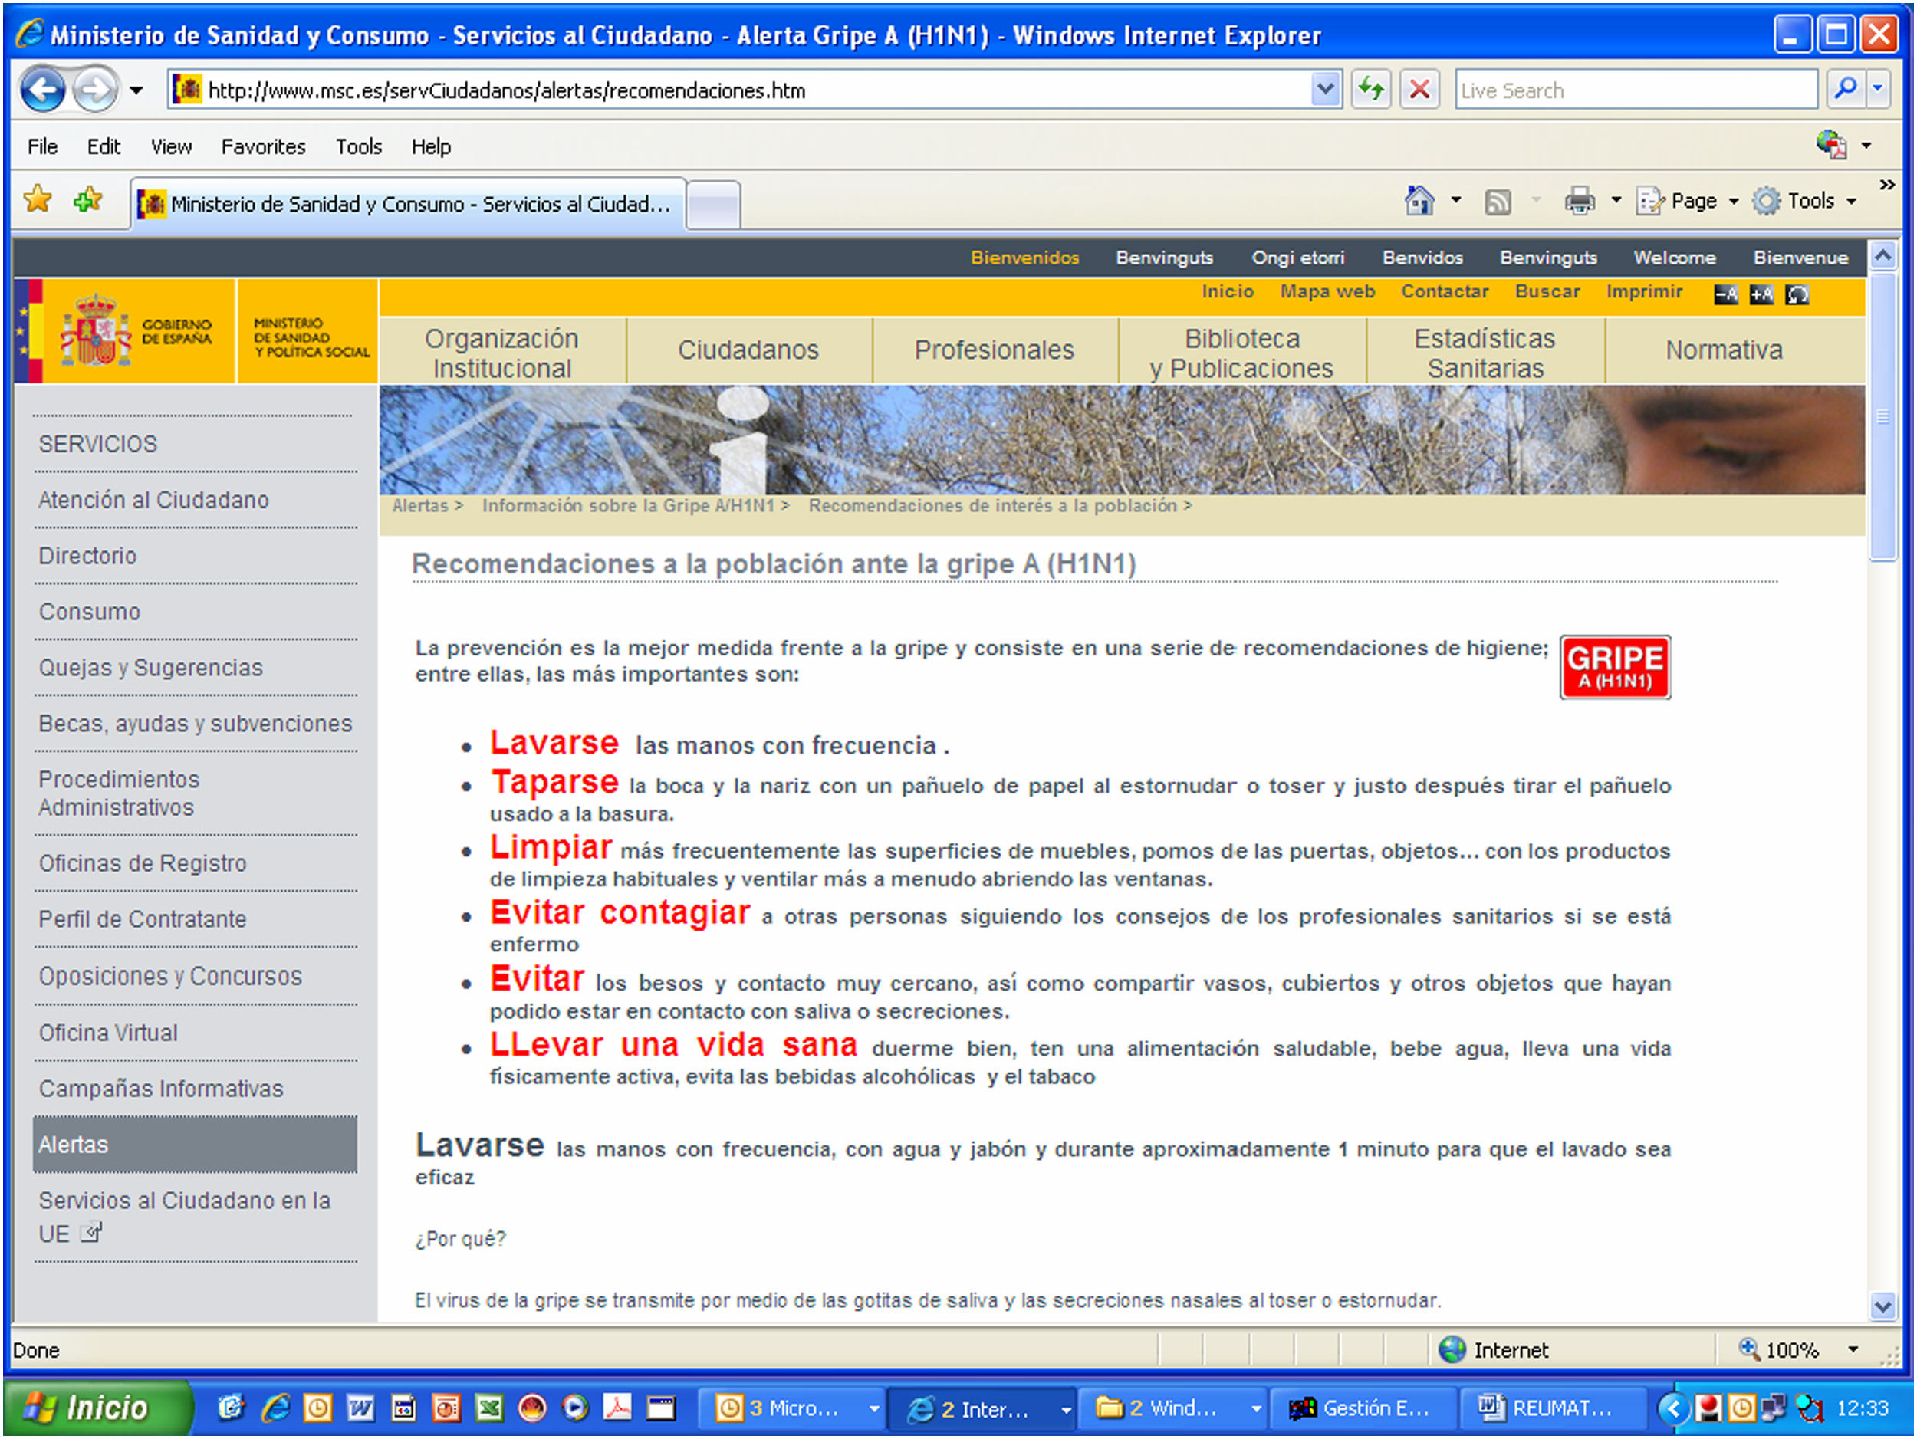Open the zoom level 100% dropdown arrow
1917x1439 pixels.
click(x=1853, y=1350)
